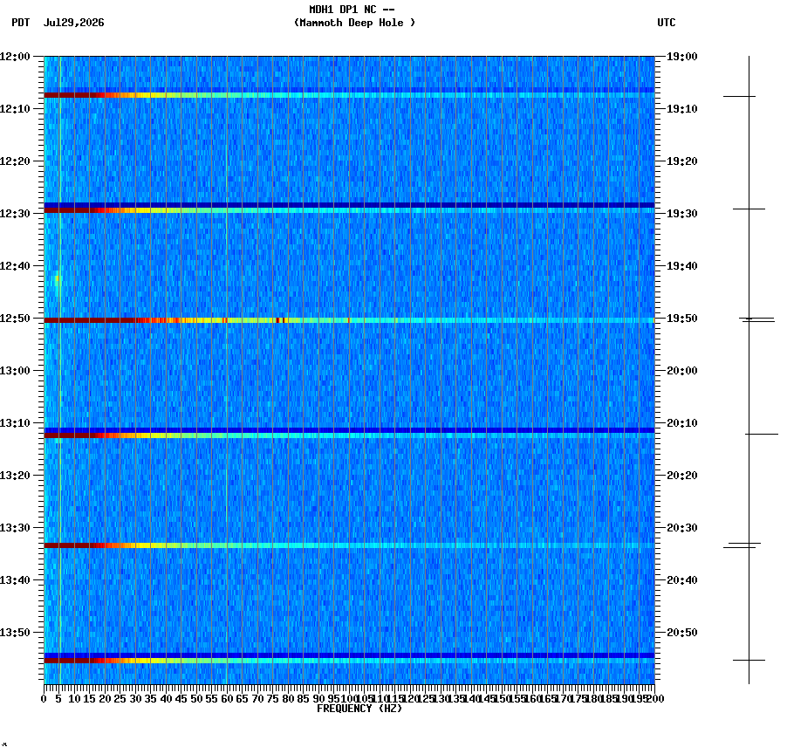
Task: Click the 200 Hz frequency tick label
Action: 655,699
